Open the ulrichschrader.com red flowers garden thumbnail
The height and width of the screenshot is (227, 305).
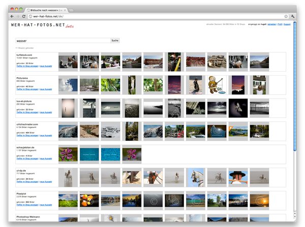(174, 131)
